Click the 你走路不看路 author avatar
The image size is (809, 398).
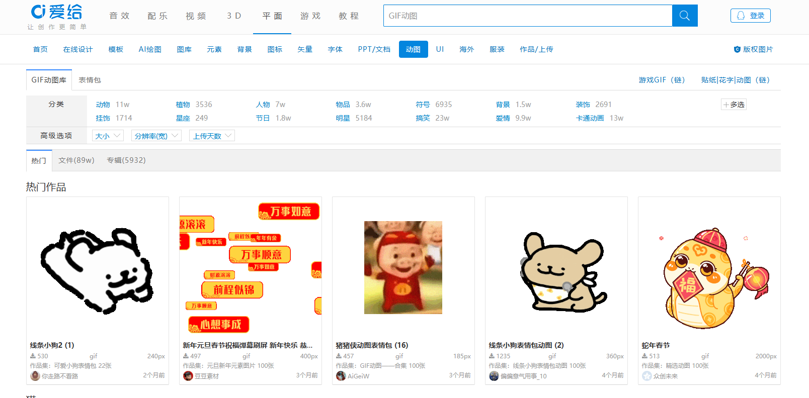(x=35, y=376)
